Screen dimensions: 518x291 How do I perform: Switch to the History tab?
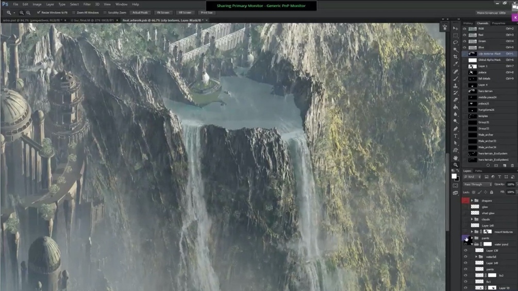pos(468,23)
